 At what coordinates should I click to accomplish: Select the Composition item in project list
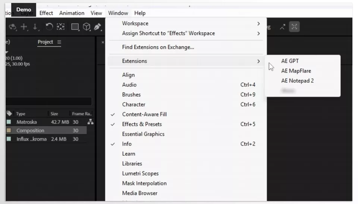pos(30,130)
